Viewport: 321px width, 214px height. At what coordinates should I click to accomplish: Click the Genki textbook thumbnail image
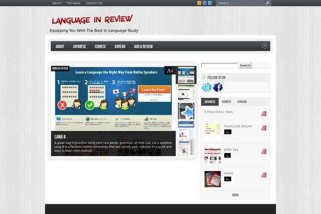[x=213, y=179]
